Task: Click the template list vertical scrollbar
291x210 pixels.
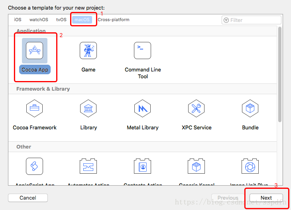Action: [280, 74]
